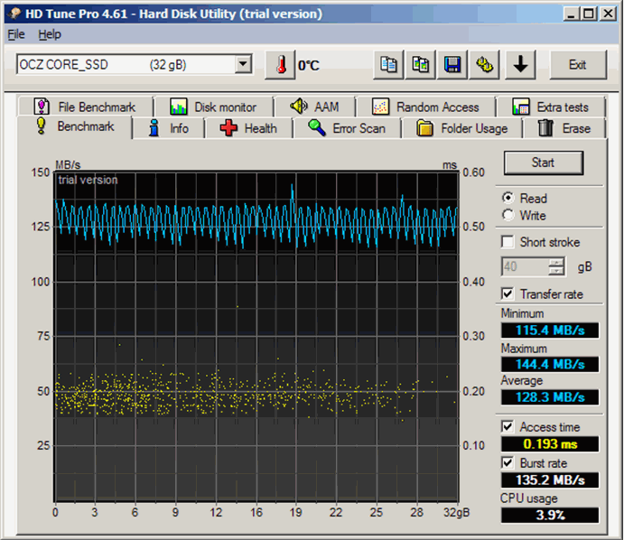
Task: Select the Read radio button
Action: click(x=508, y=198)
